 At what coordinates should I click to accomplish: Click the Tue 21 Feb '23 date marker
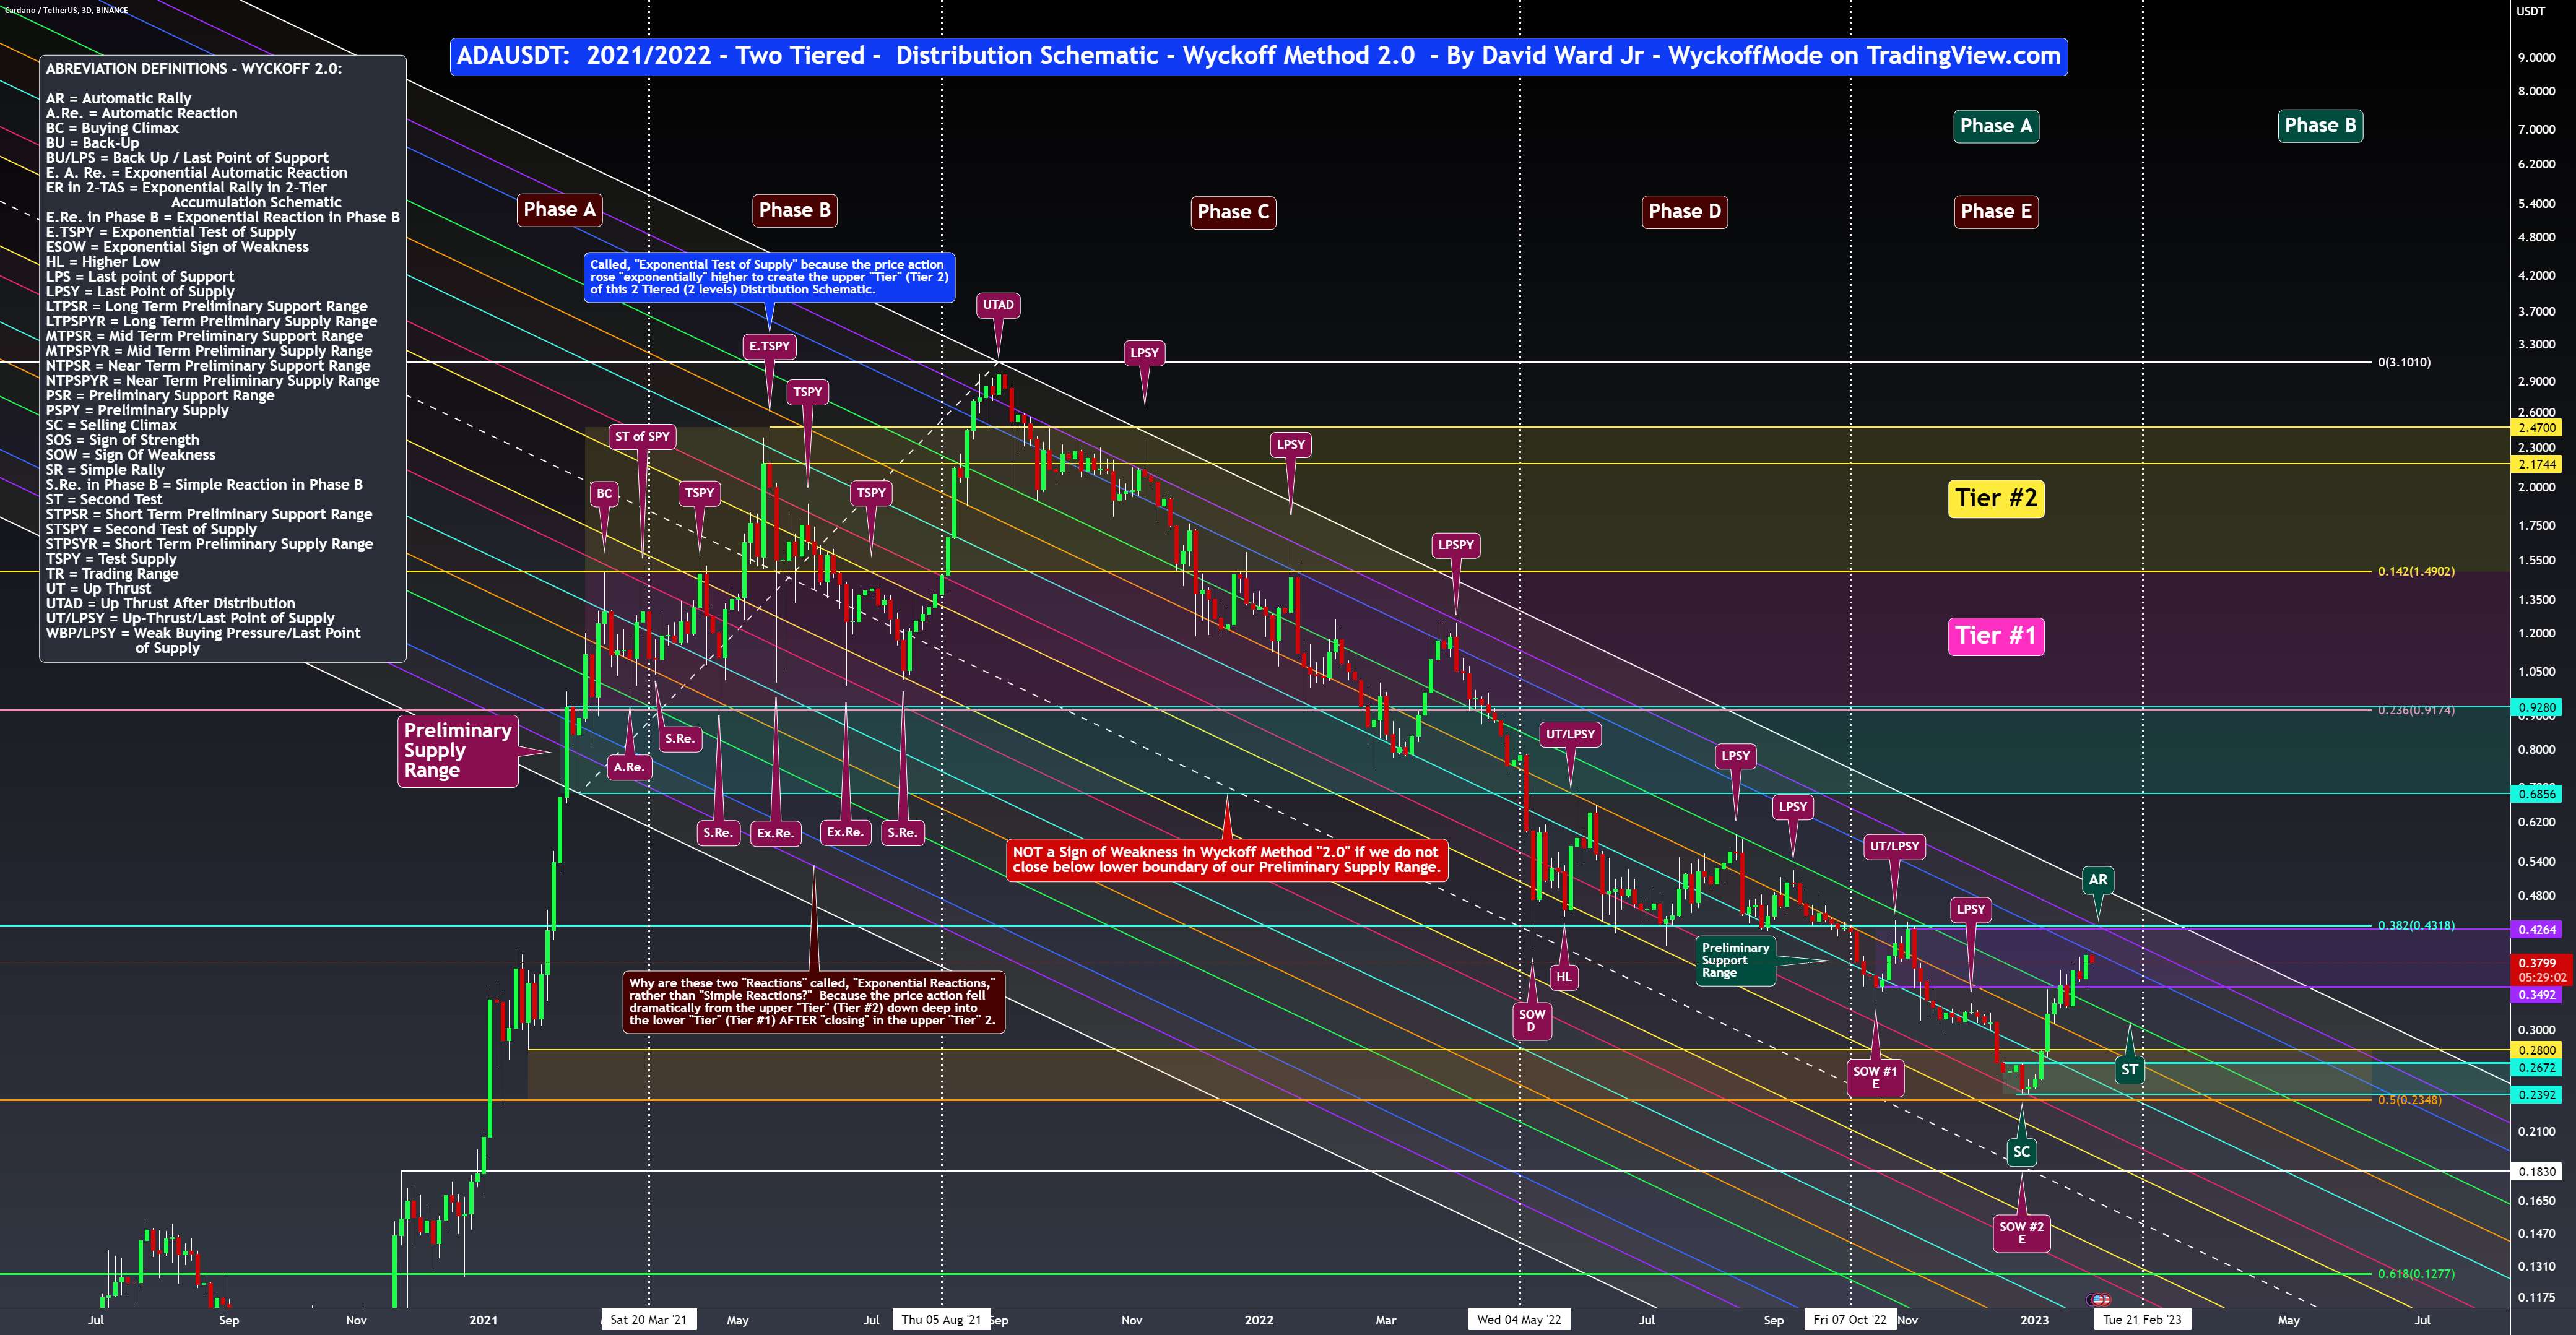click(x=2142, y=1320)
